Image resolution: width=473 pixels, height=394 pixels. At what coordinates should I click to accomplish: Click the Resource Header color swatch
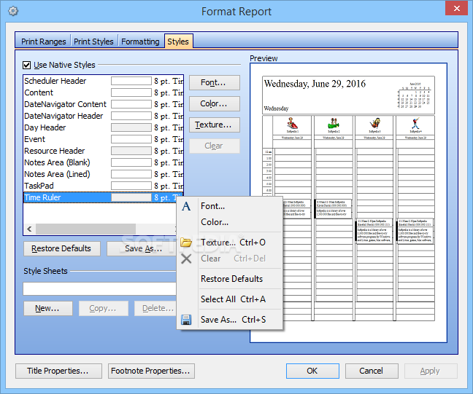[x=131, y=151]
